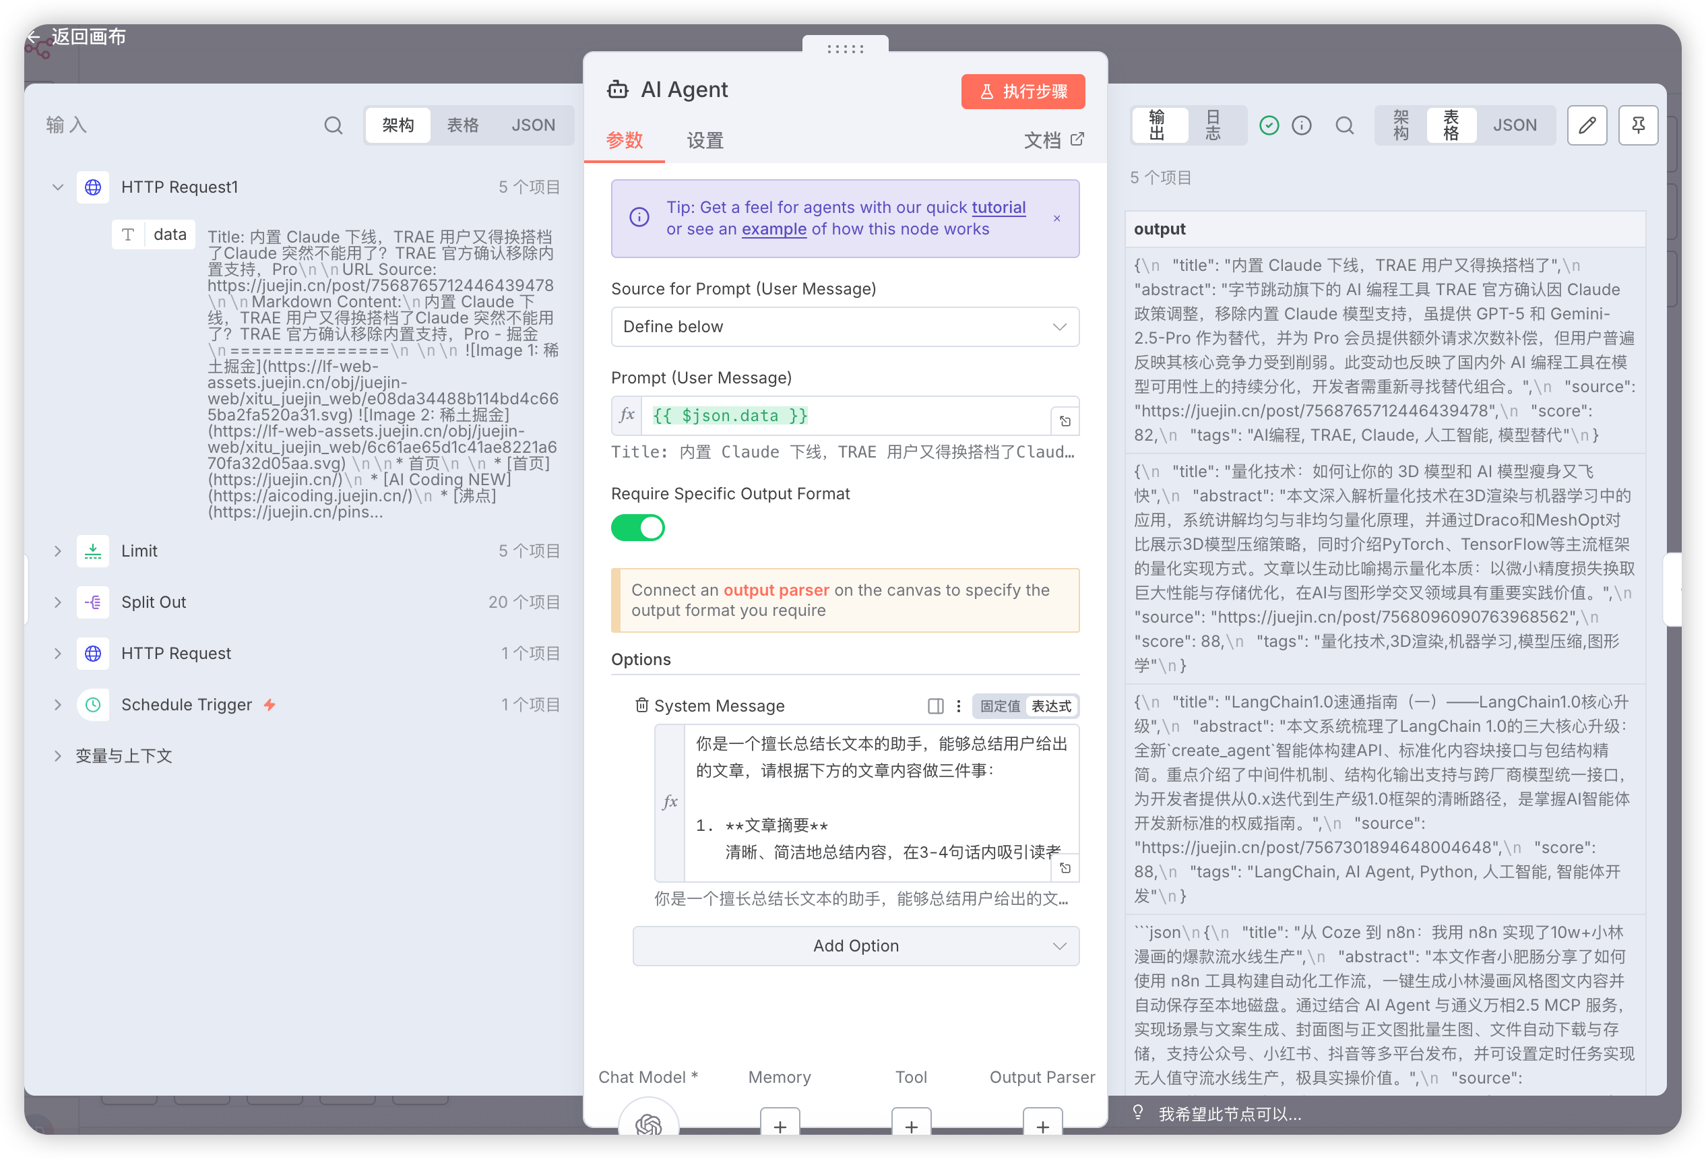Screen dimensions: 1706x1159
Task: Toggle Require Specific Output Format off
Action: (638, 528)
